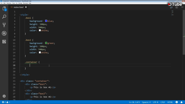Viewport: 185px width, 104px height.
Task: Open the Extensions view icon
Action: tap(4, 42)
